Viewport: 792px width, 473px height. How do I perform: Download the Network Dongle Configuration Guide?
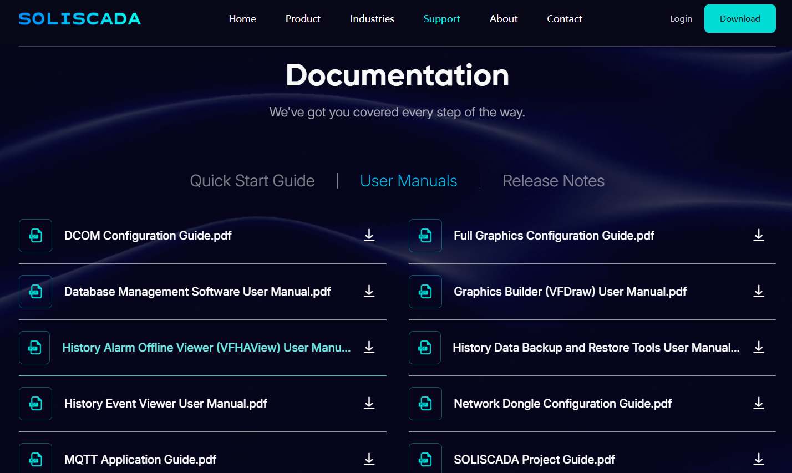[x=759, y=404]
